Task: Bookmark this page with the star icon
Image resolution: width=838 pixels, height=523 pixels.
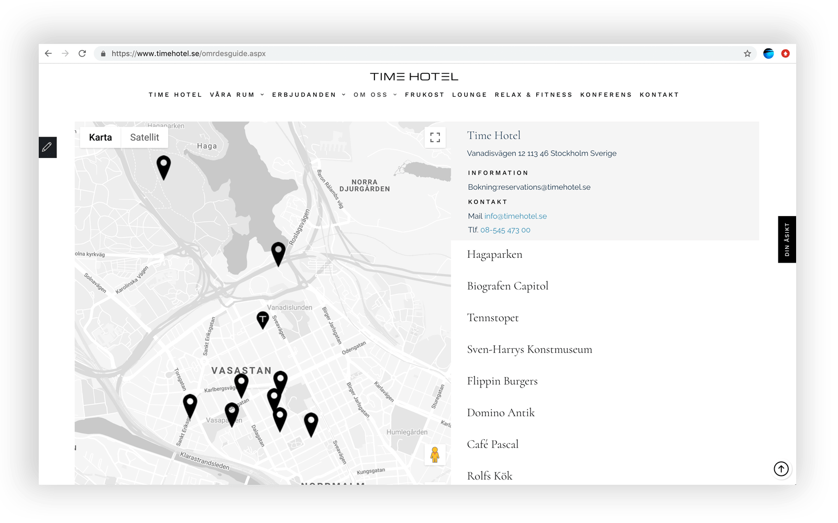Action: (x=747, y=53)
